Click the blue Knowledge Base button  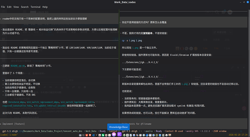118,127
